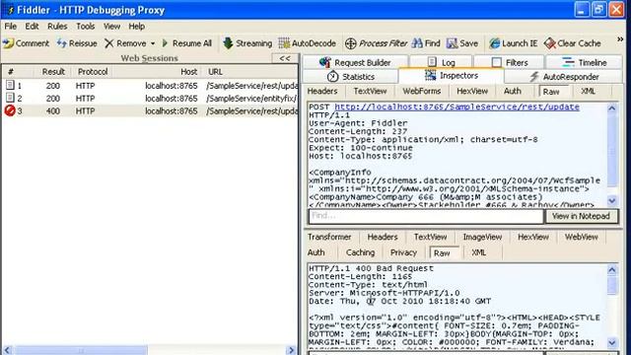
Task: Open request TextView inspector tab
Action: point(370,92)
